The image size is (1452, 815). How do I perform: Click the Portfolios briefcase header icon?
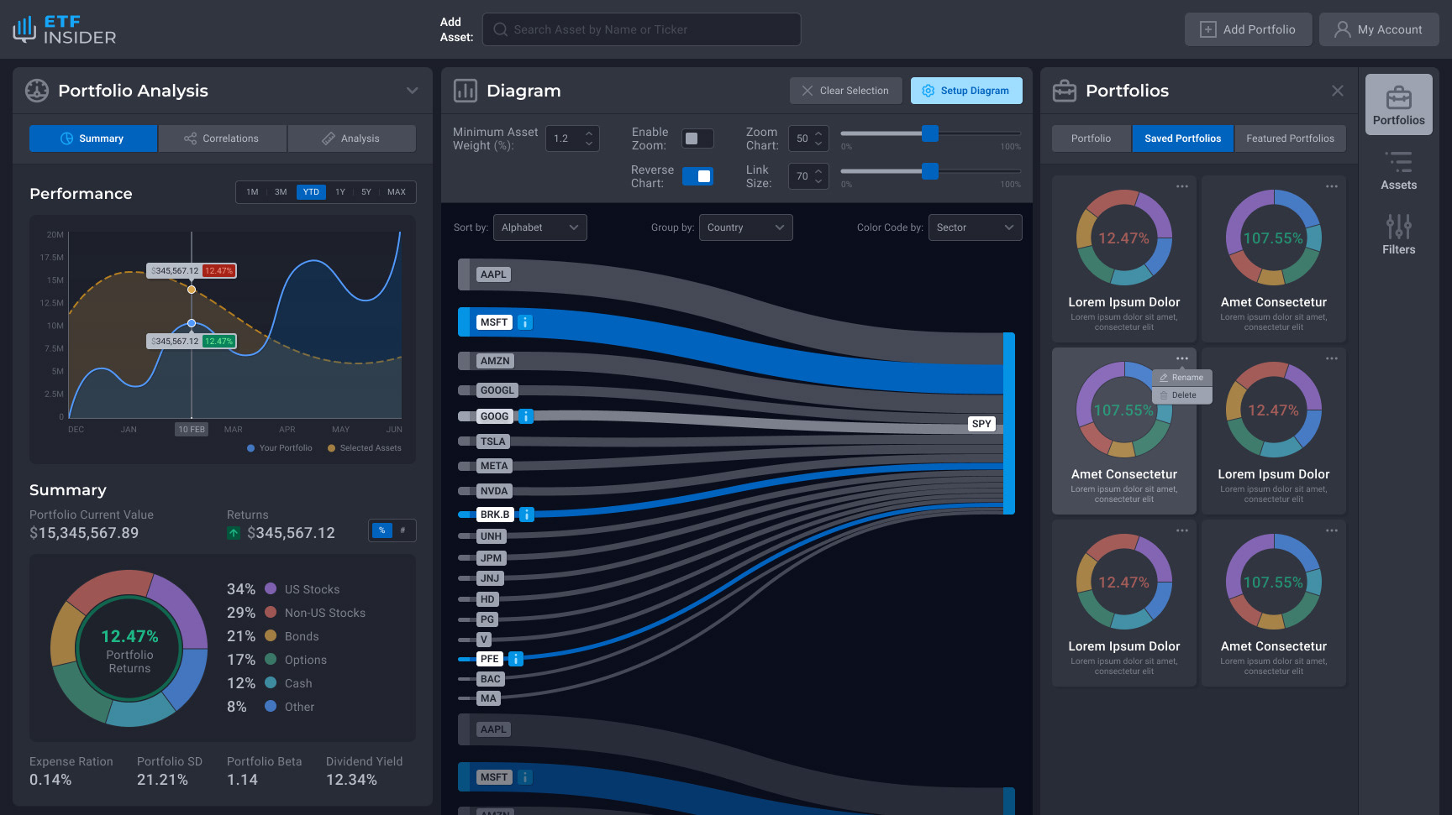[1065, 91]
